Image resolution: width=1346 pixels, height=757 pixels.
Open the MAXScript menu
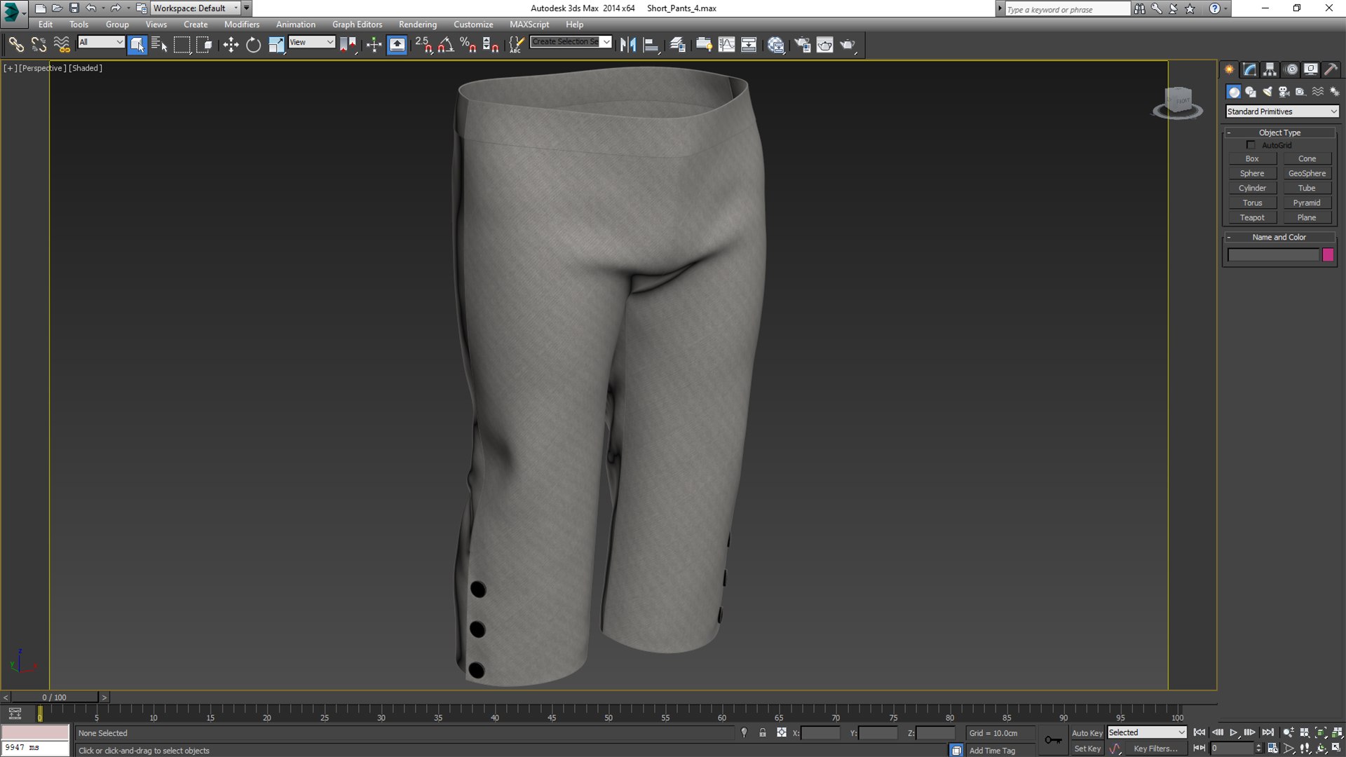click(529, 25)
